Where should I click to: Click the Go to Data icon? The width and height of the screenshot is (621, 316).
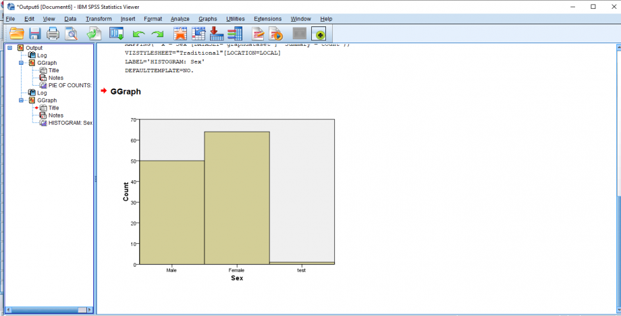coord(180,33)
